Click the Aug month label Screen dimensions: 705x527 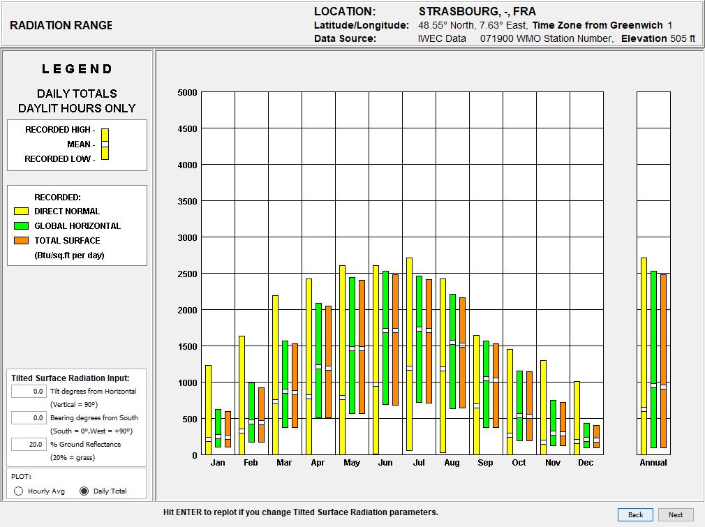(452, 462)
